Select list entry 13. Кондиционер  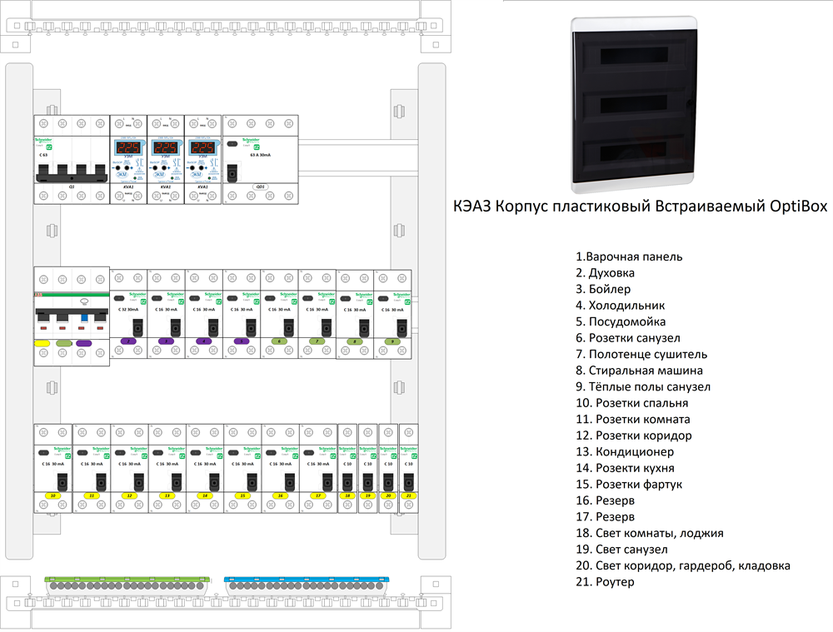pos(625,452)
